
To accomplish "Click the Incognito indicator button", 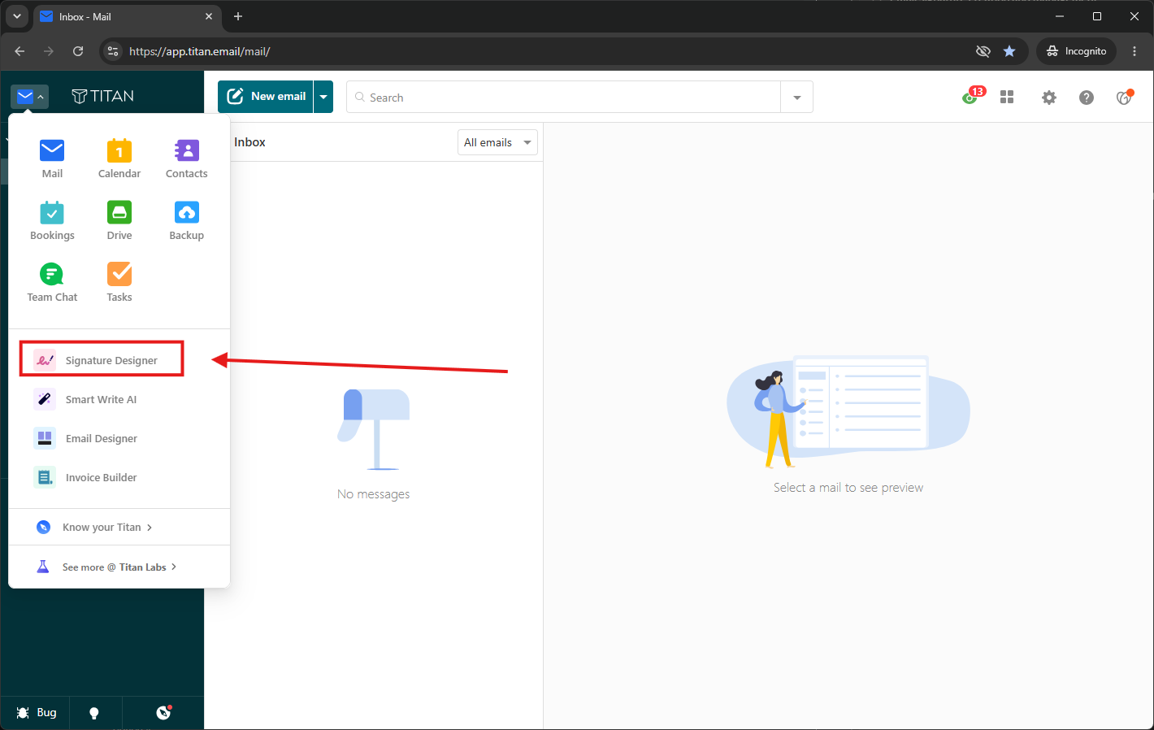I will [1076, 51].
